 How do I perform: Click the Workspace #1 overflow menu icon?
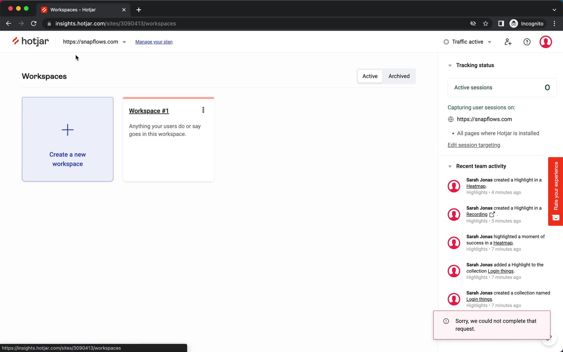(203, 110)
